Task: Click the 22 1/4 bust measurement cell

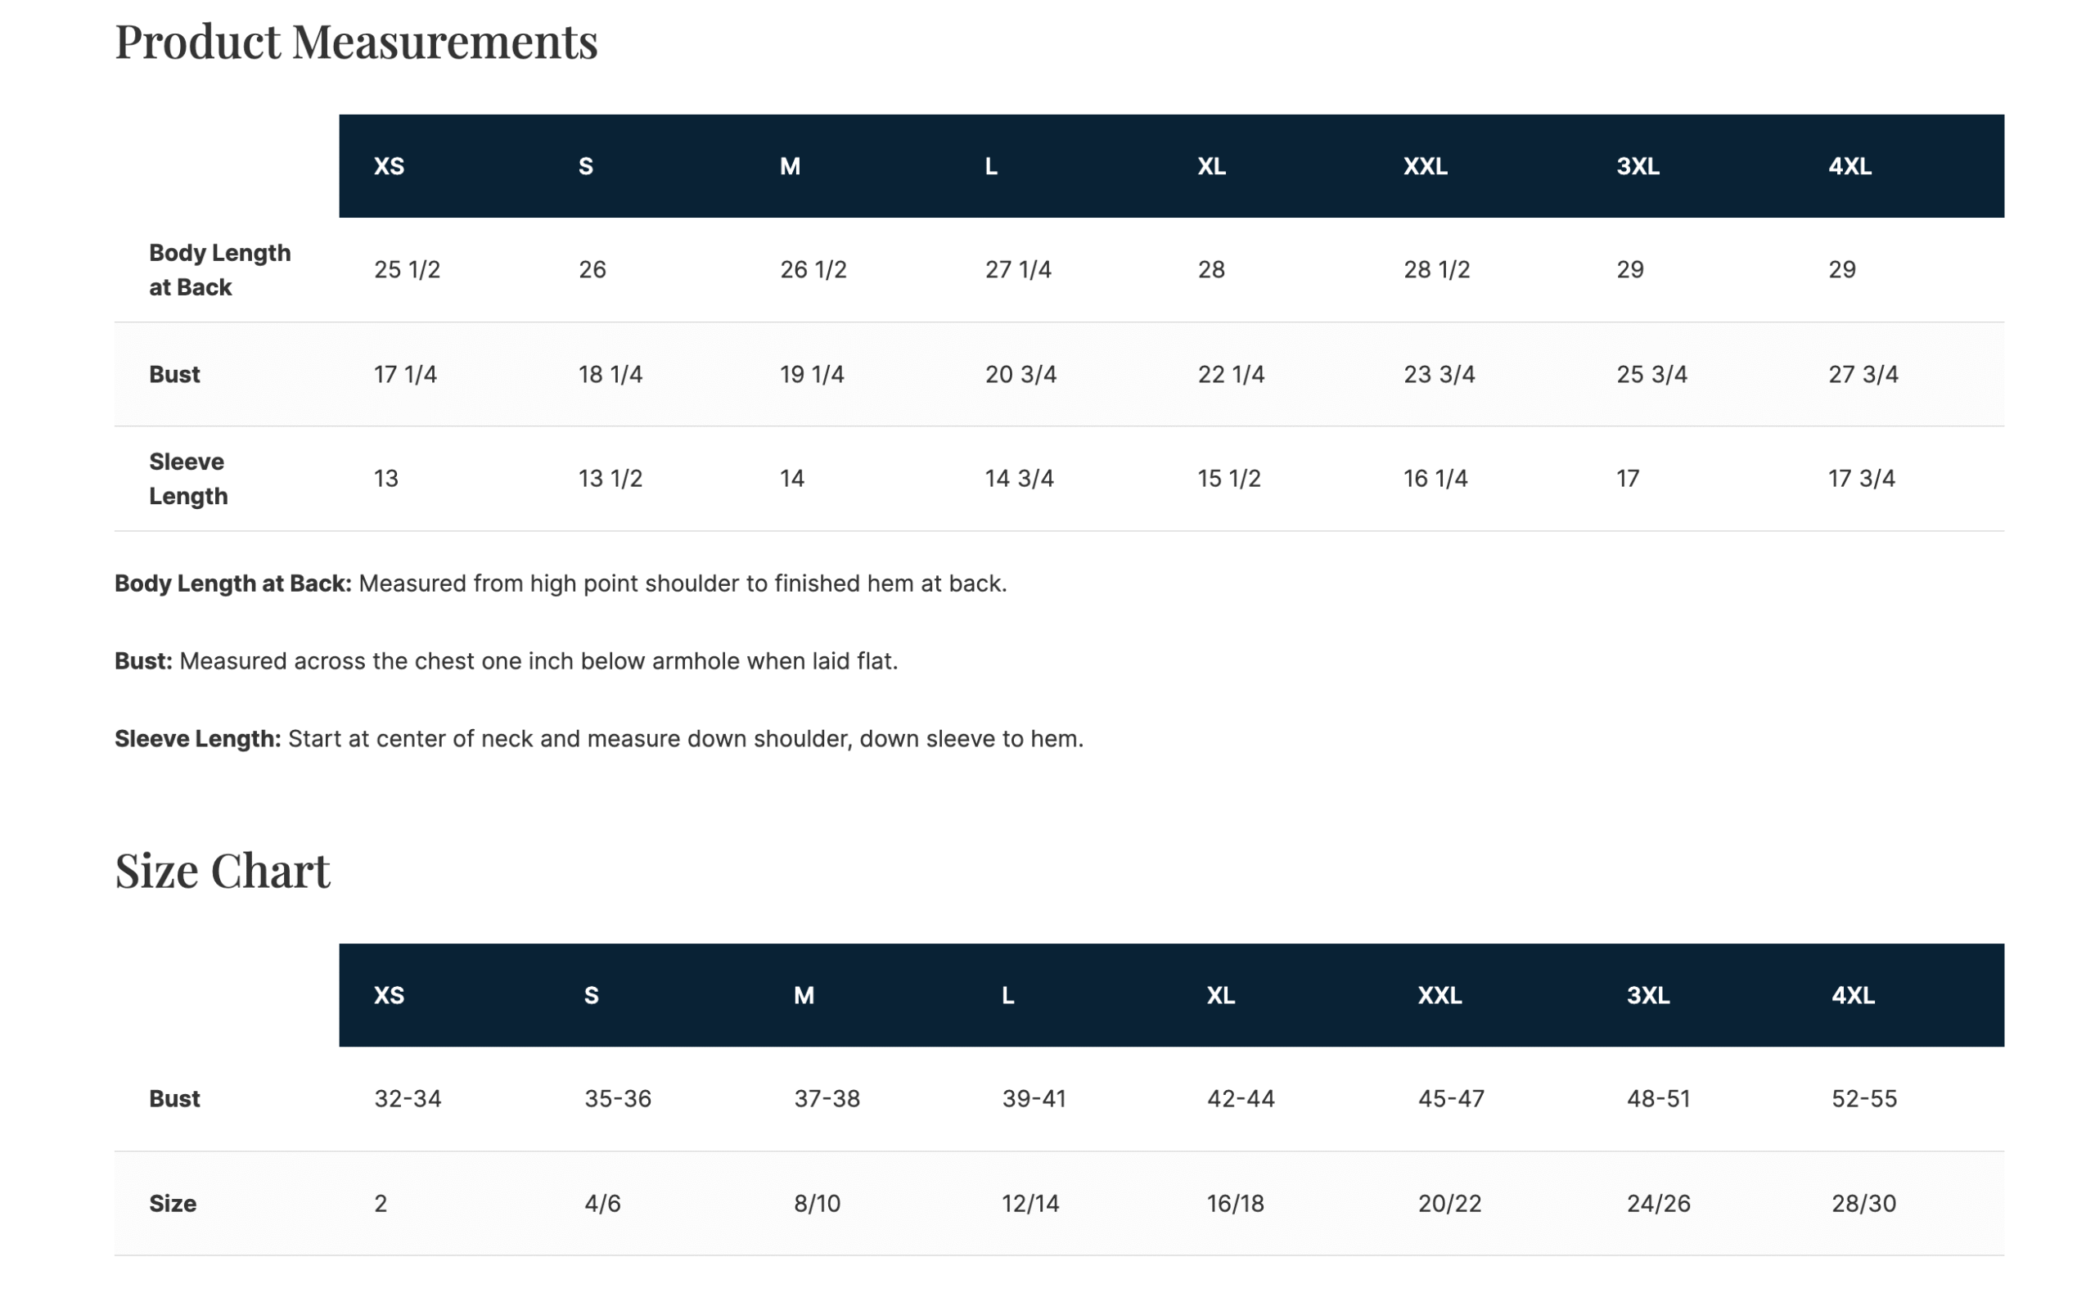Action: point(1231,375)
